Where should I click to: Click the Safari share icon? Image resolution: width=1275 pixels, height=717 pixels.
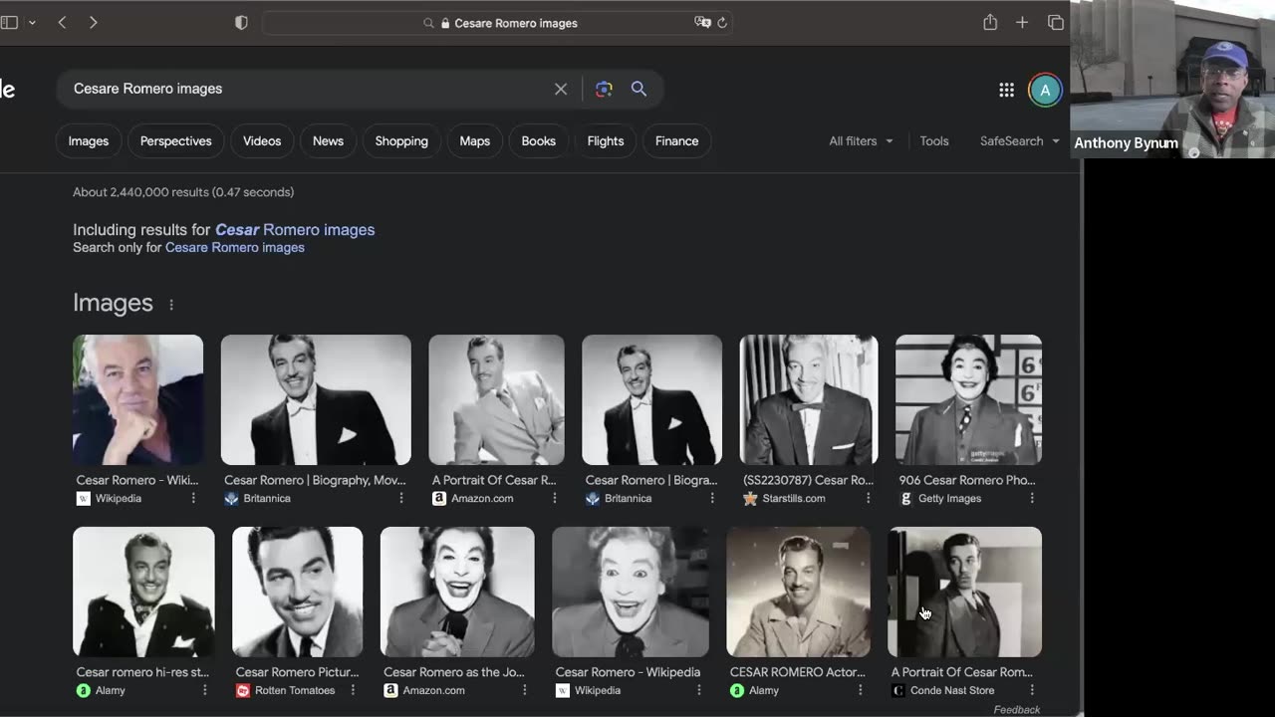point(989,22)
